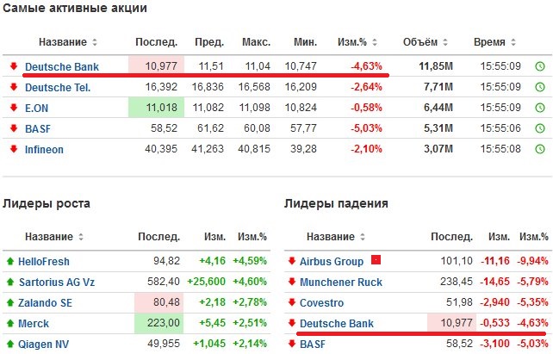Click the Самые активные акции heading
The width and height of the screenshot is (553, 354).
[x=75, y=9]
